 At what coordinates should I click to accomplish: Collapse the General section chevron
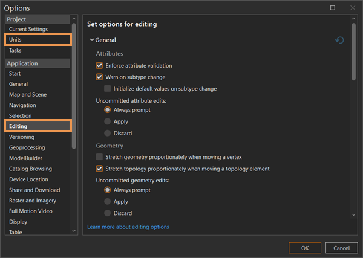coord(92,40)
